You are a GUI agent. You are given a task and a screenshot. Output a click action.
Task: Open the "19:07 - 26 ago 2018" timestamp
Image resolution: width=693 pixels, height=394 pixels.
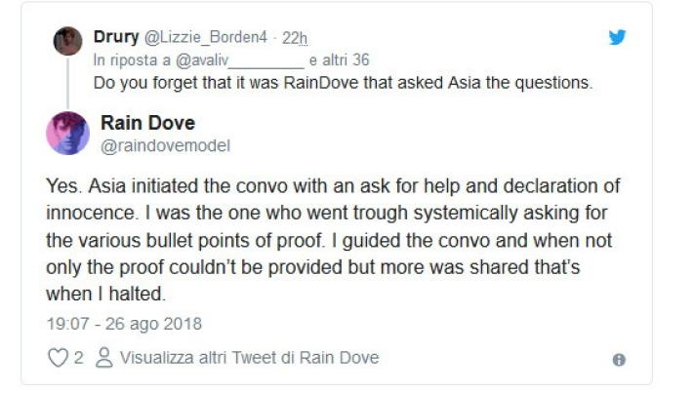pyautogui.click(x=123, y=323)
